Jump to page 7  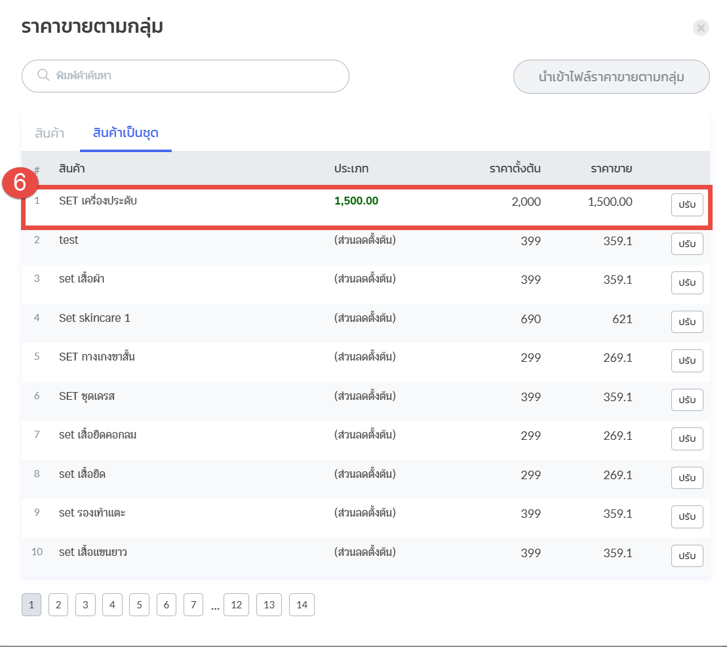193,605
